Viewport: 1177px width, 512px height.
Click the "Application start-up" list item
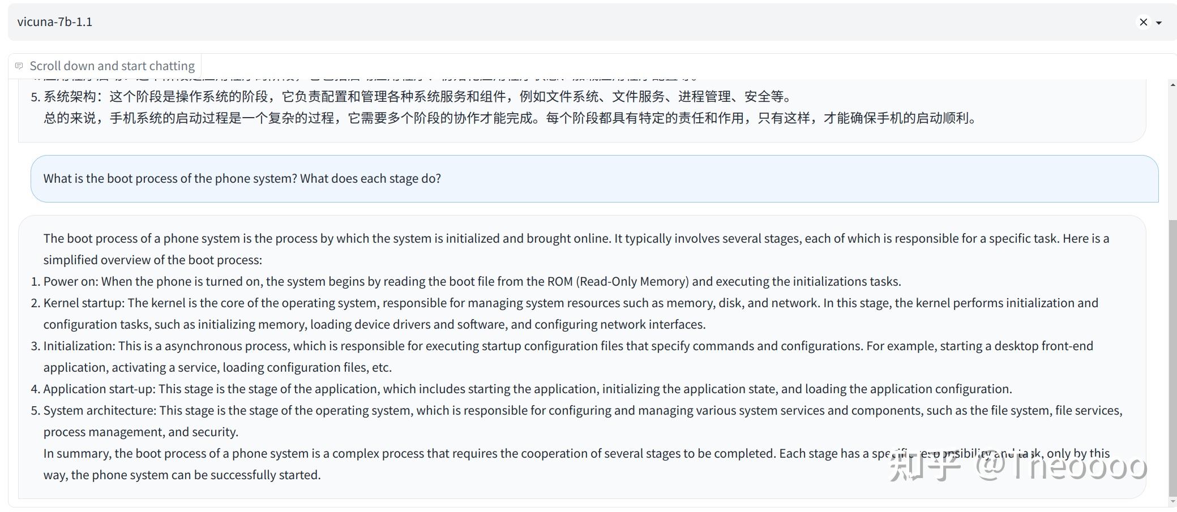pos(528,389)
